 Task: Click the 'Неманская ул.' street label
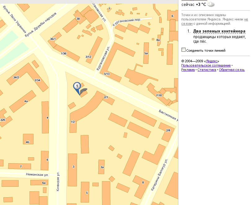38,175
